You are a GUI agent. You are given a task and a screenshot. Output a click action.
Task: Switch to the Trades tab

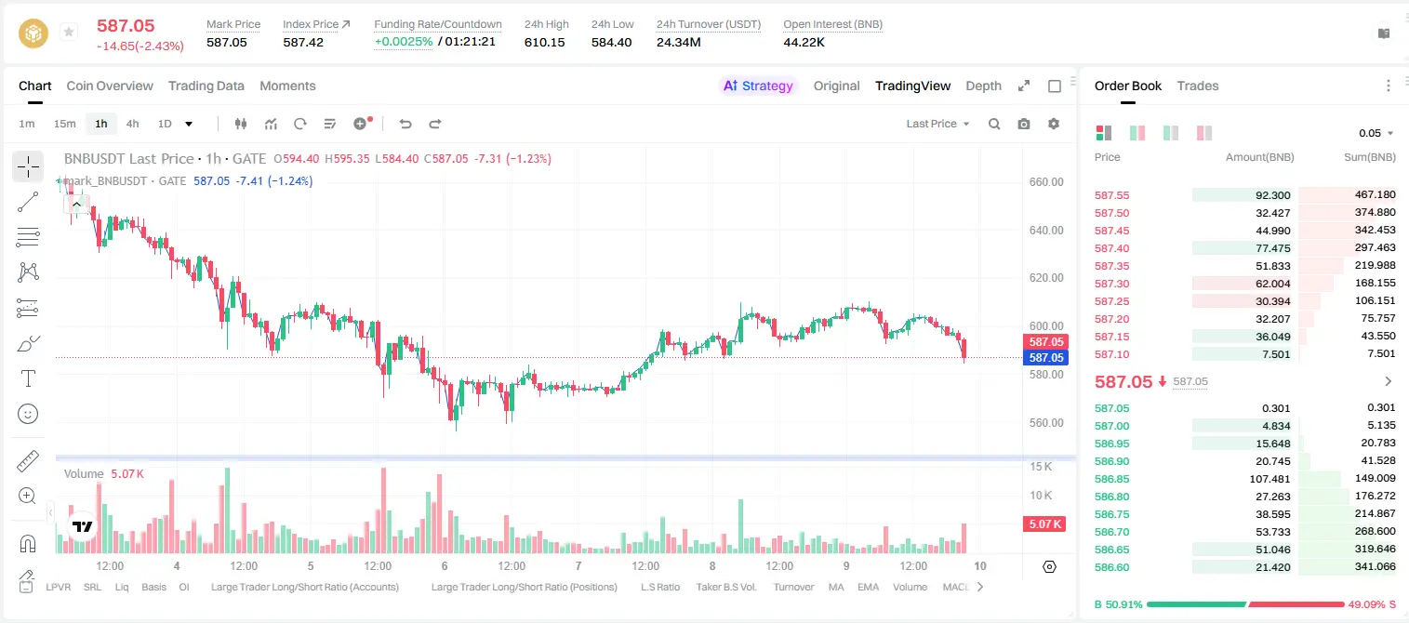click(1198, 86)
